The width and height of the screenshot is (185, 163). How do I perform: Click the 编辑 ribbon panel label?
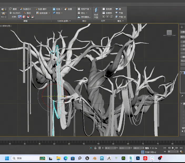pyautogui.click(x=25, y=21)
